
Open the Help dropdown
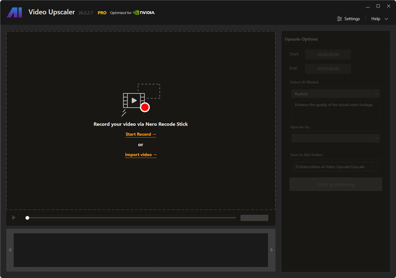coord(379,19)
